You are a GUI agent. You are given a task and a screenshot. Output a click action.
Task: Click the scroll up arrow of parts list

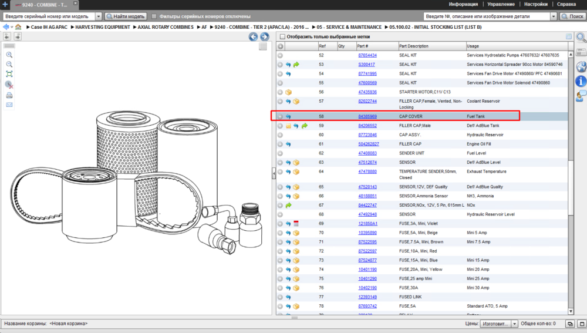571,55
